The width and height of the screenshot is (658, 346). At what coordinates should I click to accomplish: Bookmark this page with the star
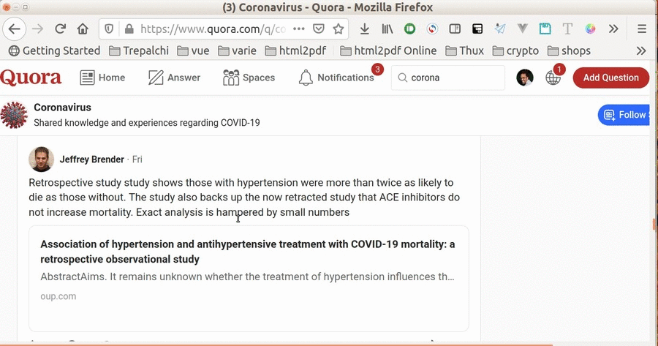point(339,29)
